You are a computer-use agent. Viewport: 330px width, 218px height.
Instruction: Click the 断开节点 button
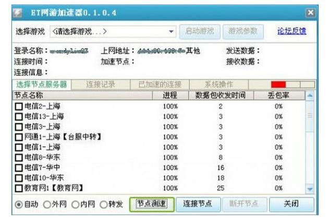click(x=244, y=204)
